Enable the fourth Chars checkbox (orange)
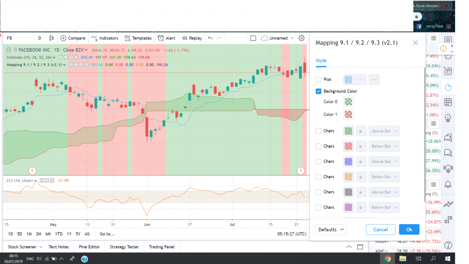This screenshot has width=469, height=264. [x=318, y=177]
